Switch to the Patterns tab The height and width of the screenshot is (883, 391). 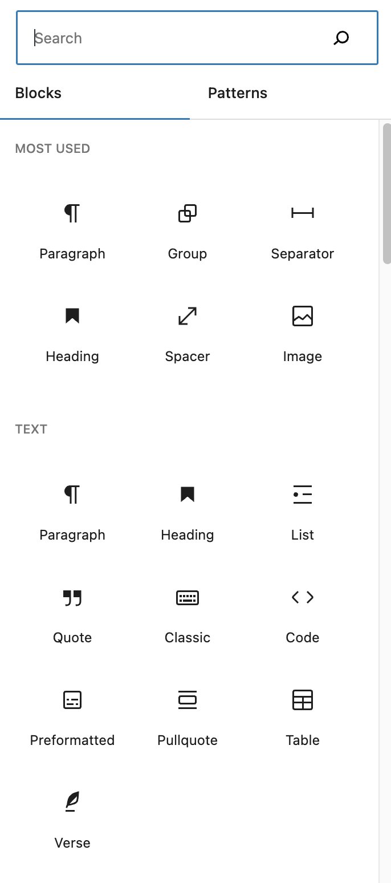click(x=238, y=94)
